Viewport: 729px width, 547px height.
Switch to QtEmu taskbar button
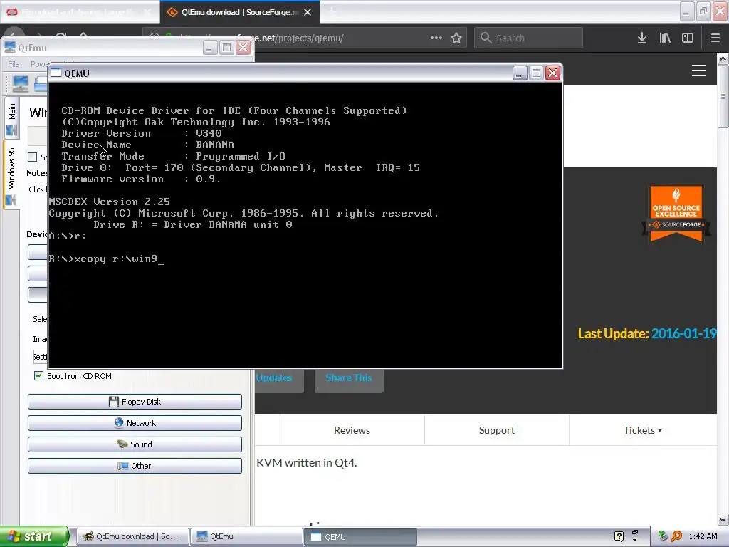click(x=246, y=536)
